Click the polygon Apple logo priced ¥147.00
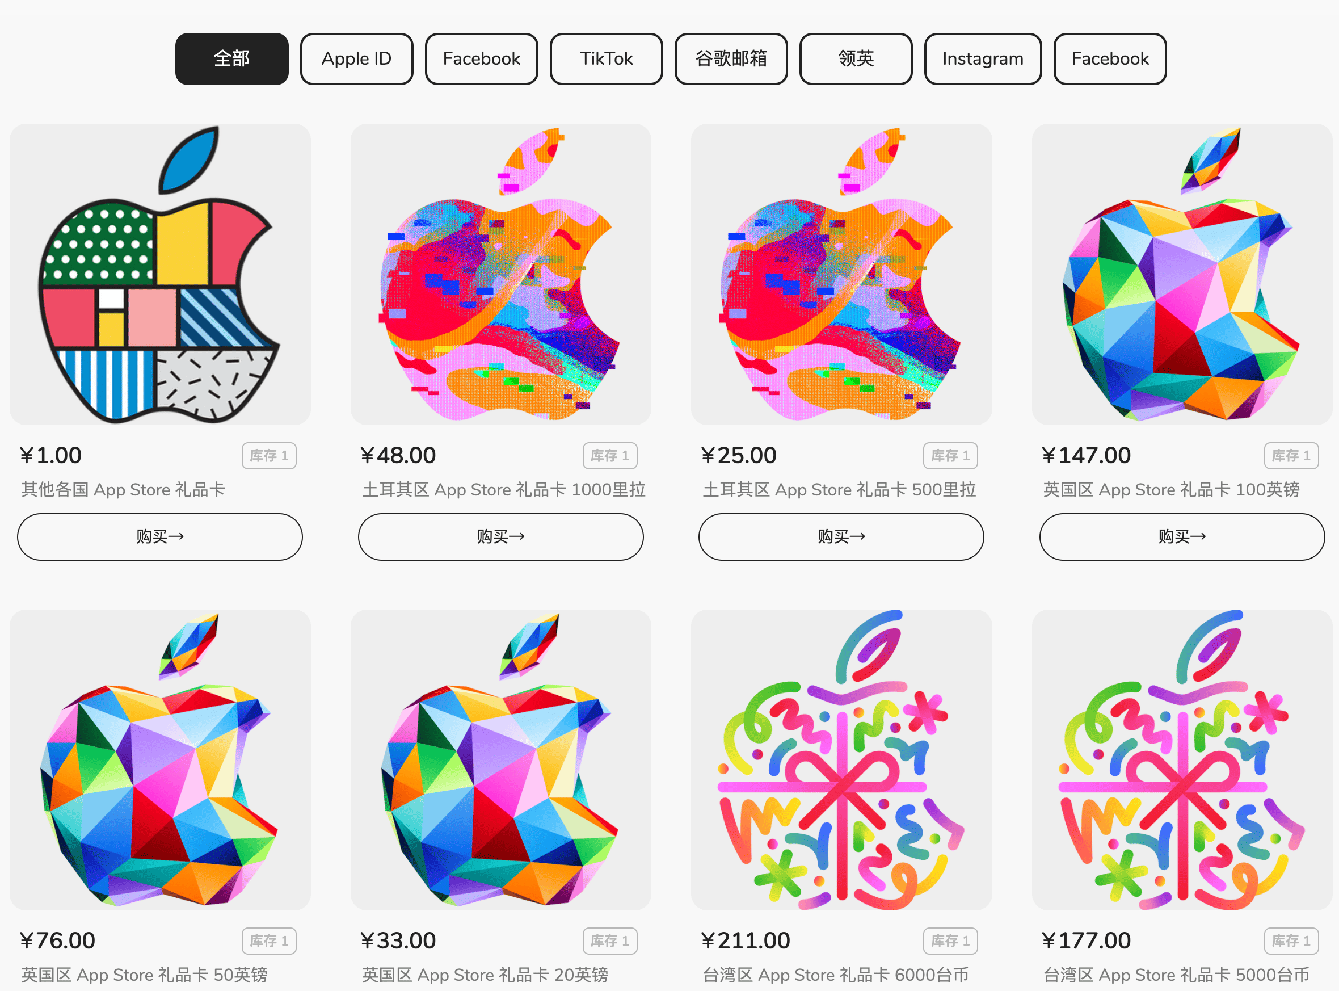This screenshot has height=991, width=1339. pyautogui.click(x=1182, y=274)
